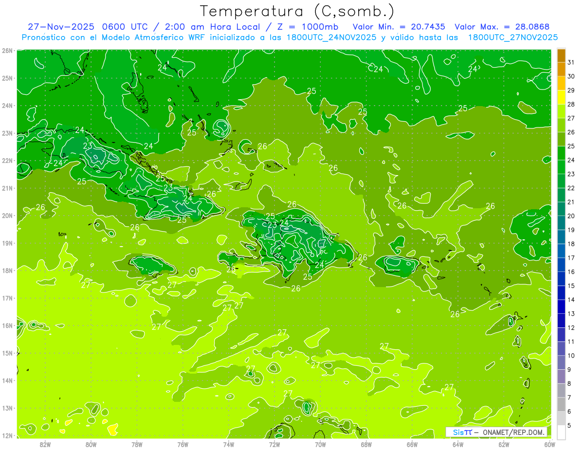Click the '62W' longitude axis label

[x=504, y=444]
